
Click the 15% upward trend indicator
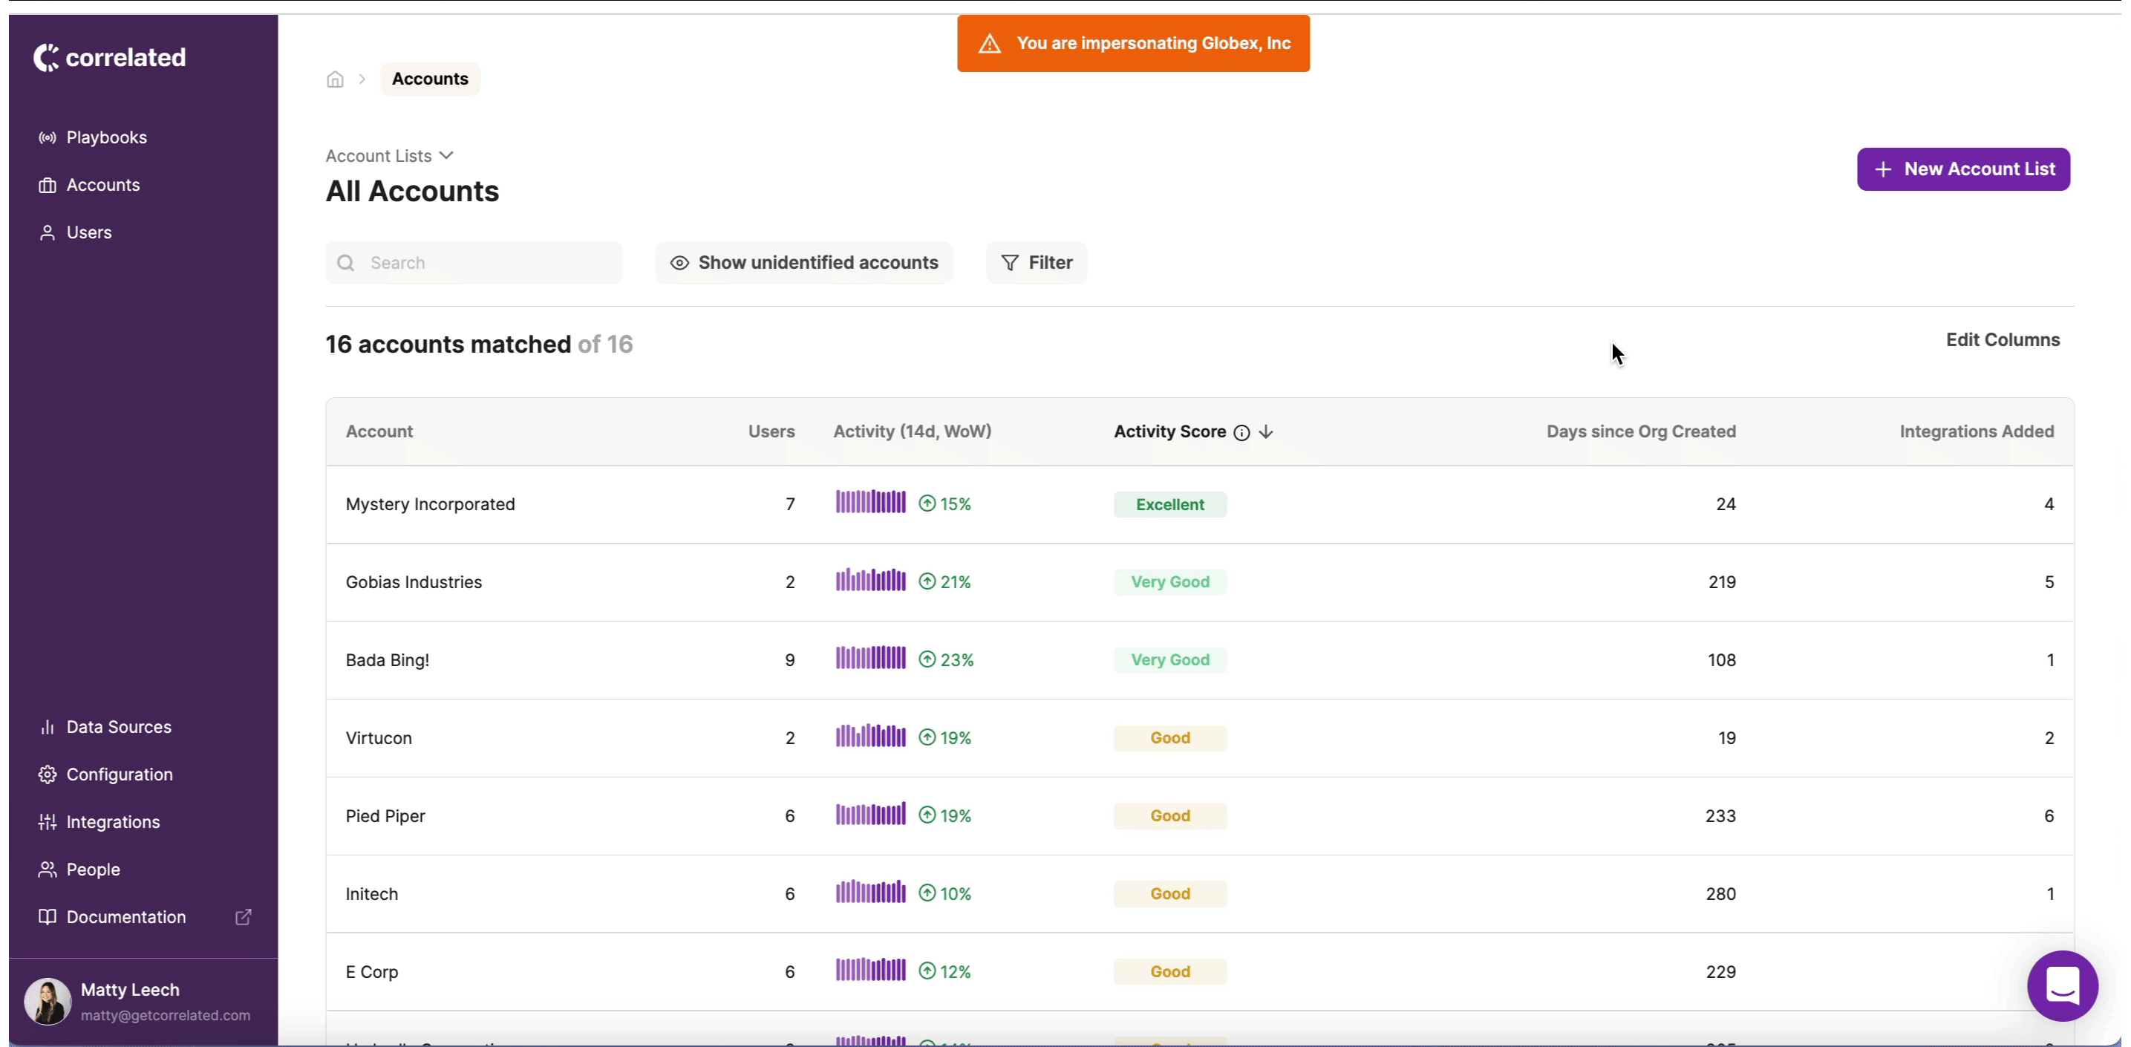(944, 503)
